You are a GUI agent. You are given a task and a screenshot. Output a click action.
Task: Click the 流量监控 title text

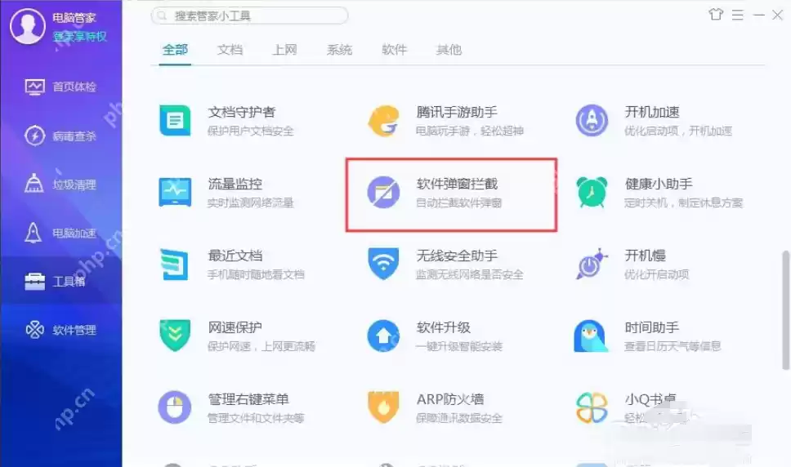235,184
